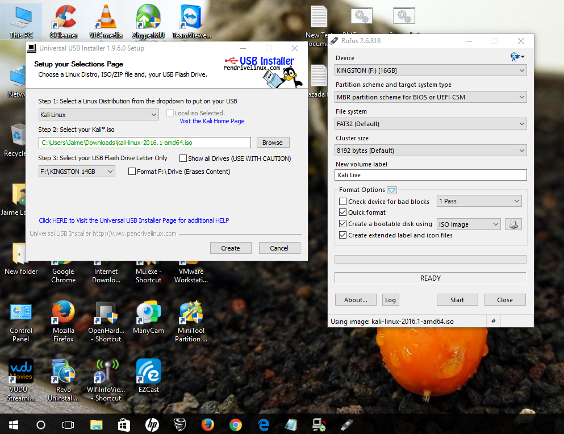Open File Explorer from the taskbar
This screenshot has width=564, height=434.
pyautogui.click(x=96, y=425)
